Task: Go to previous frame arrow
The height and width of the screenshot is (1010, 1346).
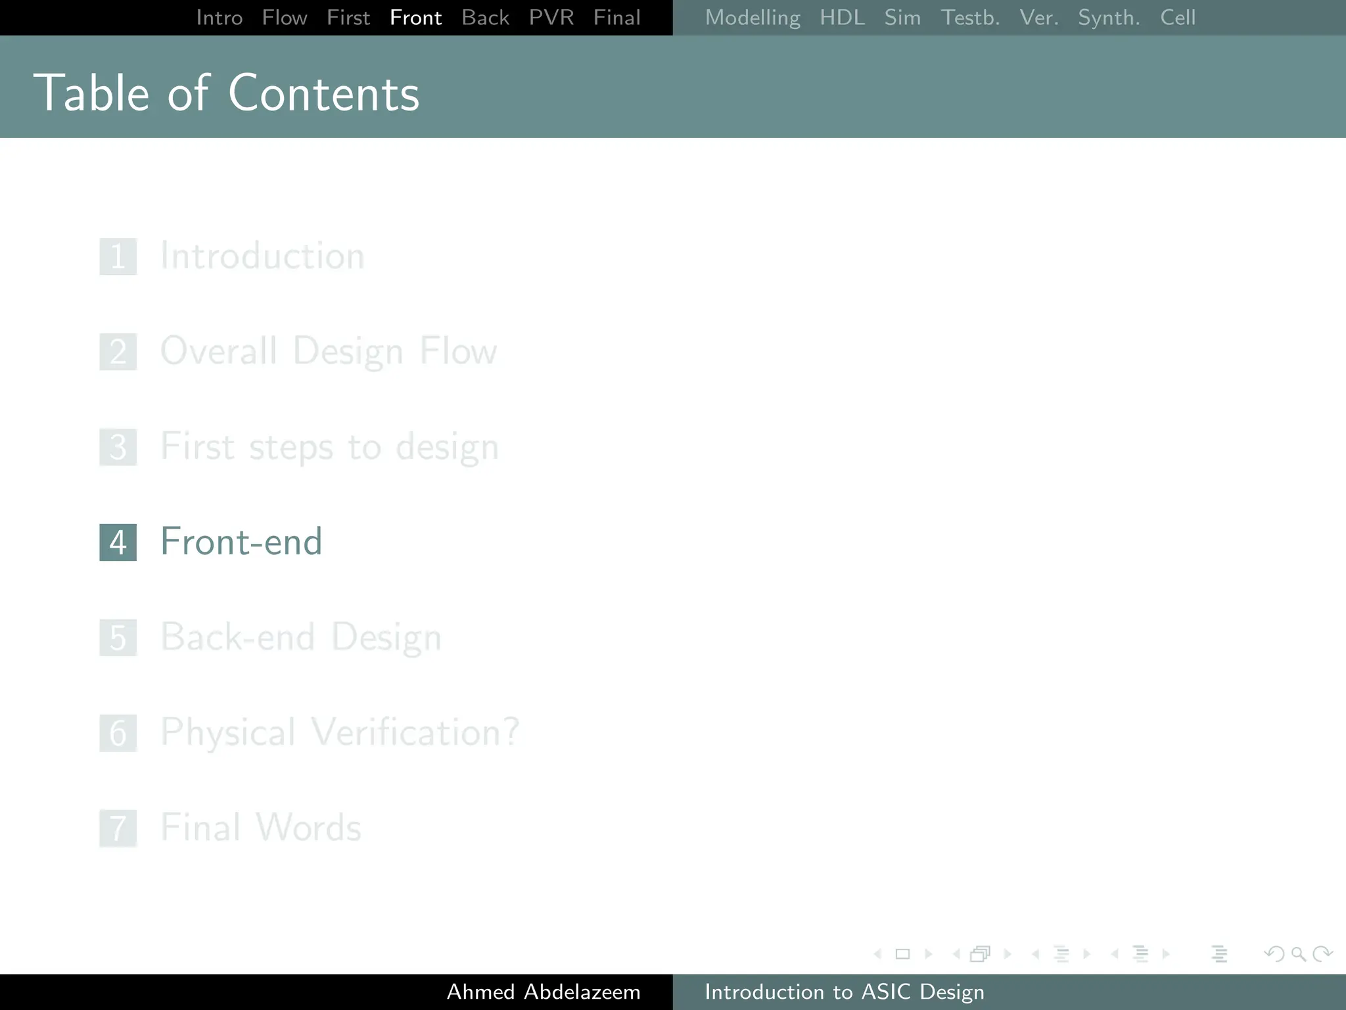Action: [956, 953]
